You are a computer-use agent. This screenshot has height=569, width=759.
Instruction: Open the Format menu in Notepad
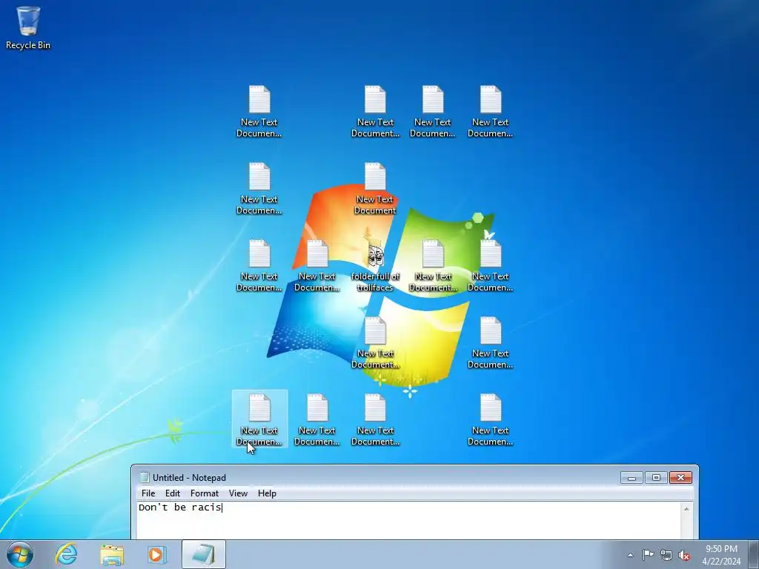(205, 493)
